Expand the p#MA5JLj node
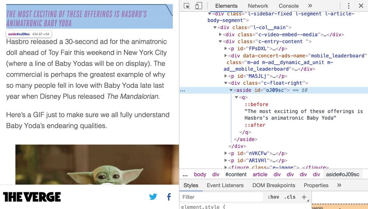This screenshot has height=209, width=368. click(226, 76)
